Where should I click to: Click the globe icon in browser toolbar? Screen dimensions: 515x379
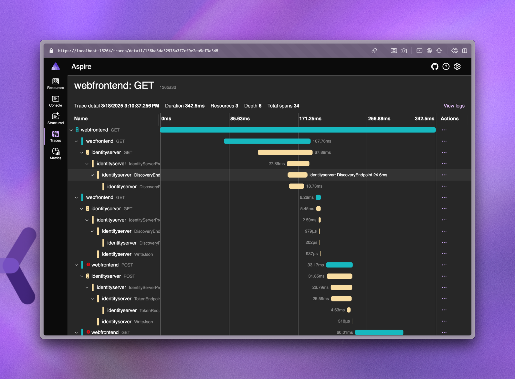coord(429,51)
